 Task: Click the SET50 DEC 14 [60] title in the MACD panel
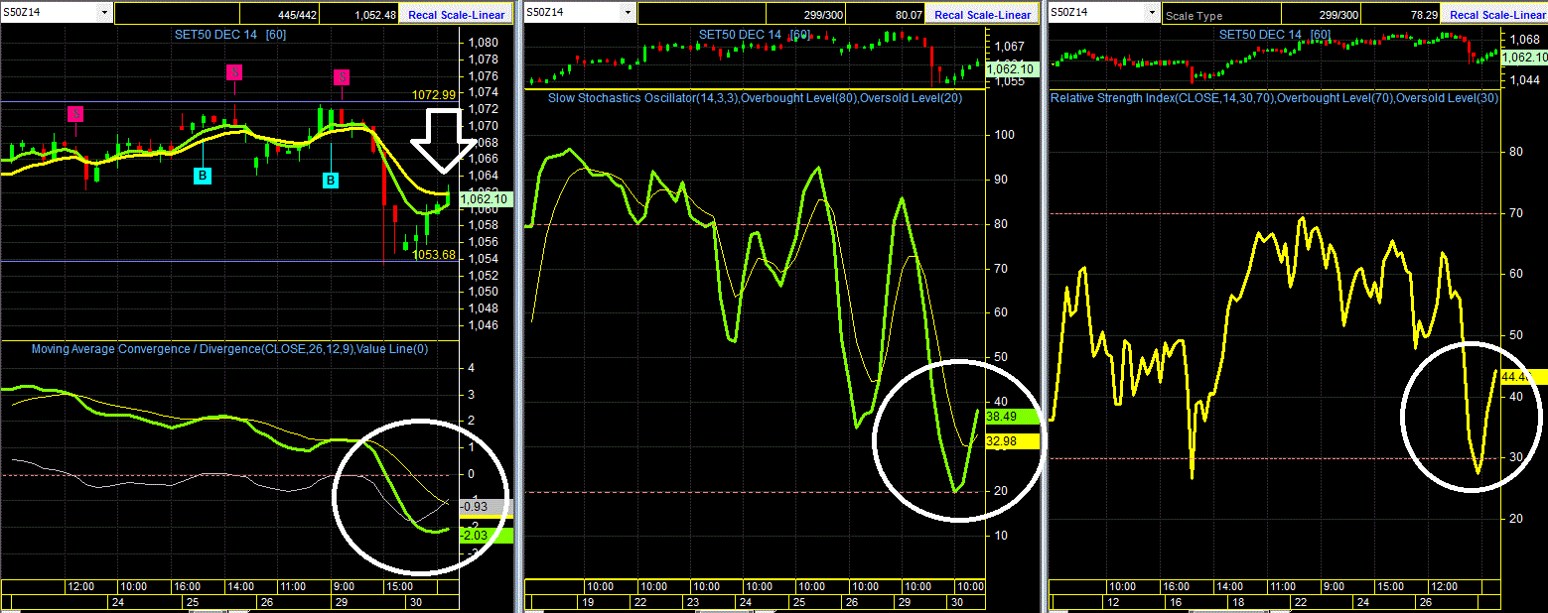pyautogui.click(x=231, y=34)
